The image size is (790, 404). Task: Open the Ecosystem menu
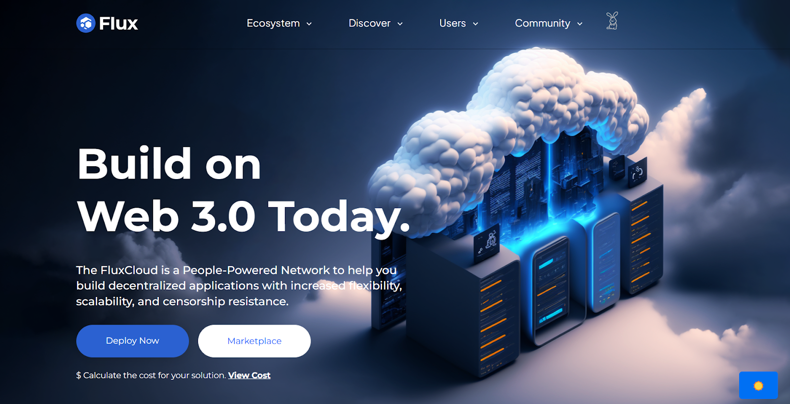tap(273, 23)
